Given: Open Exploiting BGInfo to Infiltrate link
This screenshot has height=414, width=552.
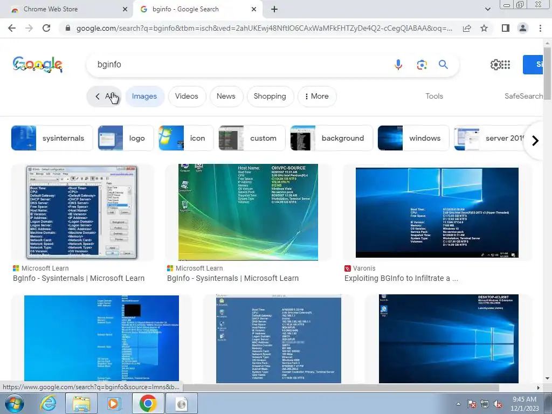Looking at the screenshot, I should click(x=401, y=278).
